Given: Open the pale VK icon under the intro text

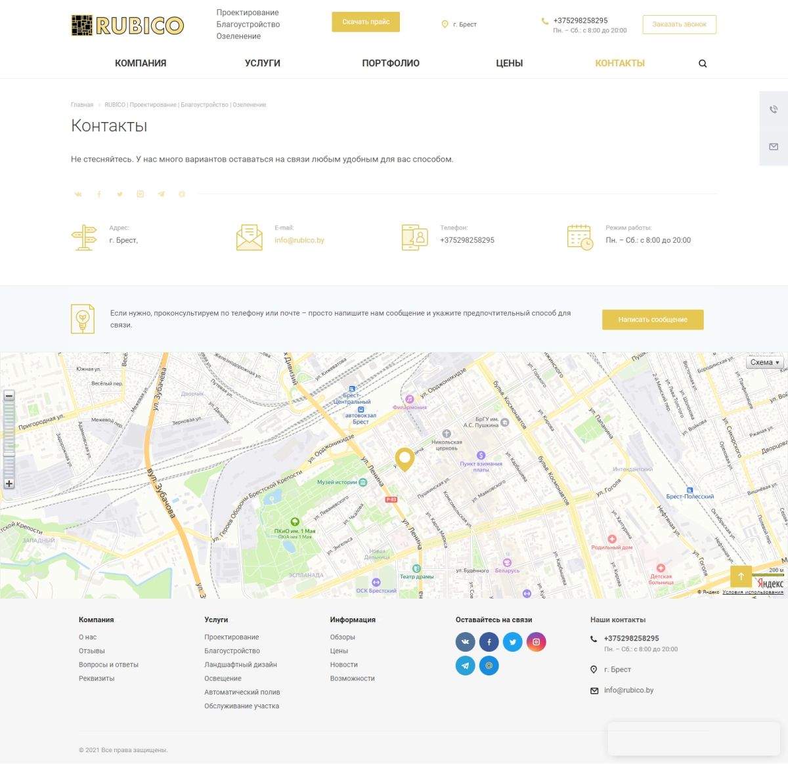Looking at the screenshot, I should click(78, 194).
